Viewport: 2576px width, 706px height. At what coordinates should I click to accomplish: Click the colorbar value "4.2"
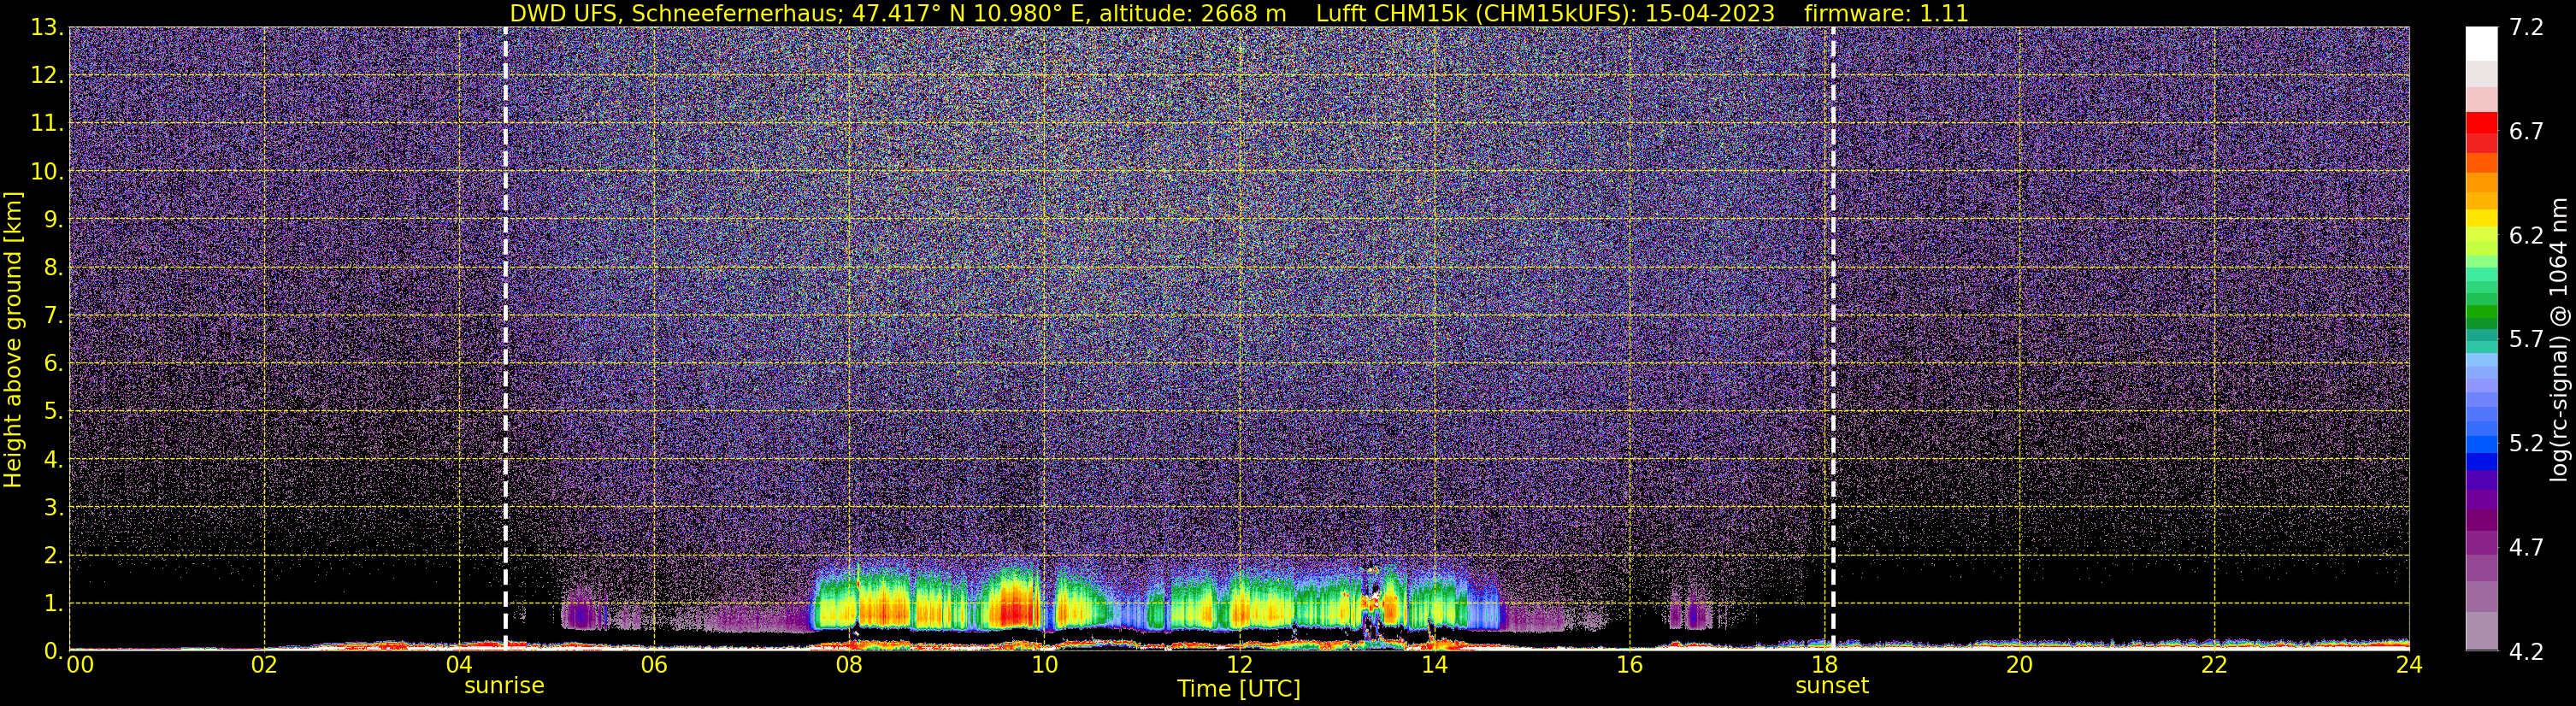pyautogui.click(x=2526, y=651)
